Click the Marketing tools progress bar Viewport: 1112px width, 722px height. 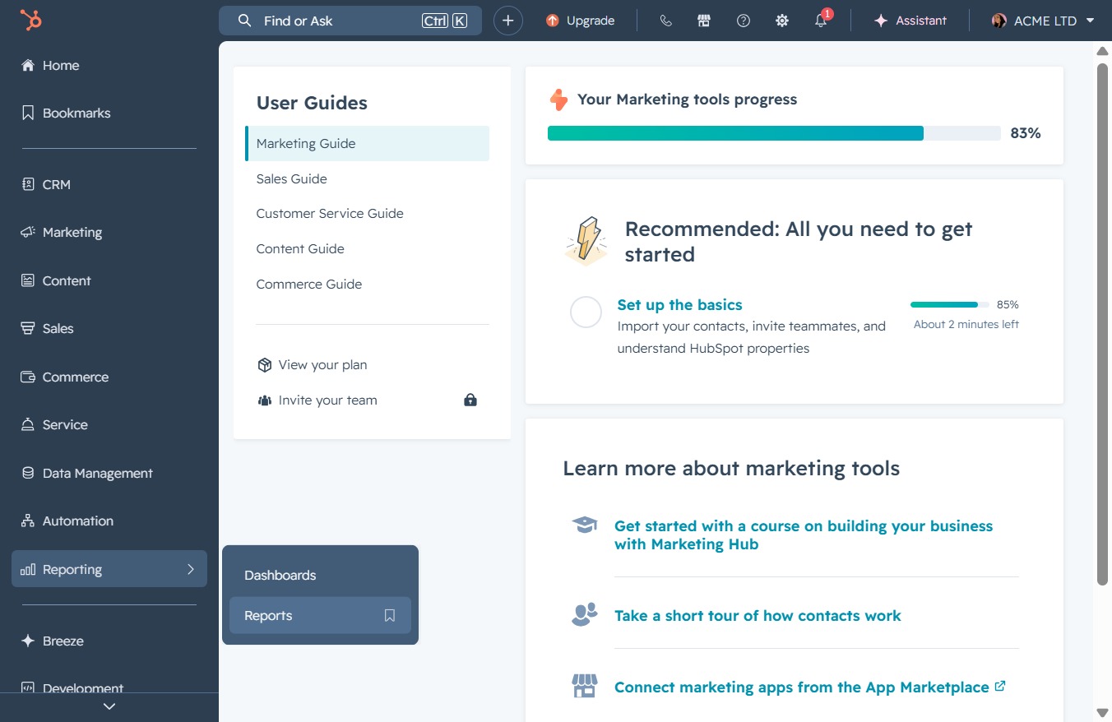click(774, 133)
